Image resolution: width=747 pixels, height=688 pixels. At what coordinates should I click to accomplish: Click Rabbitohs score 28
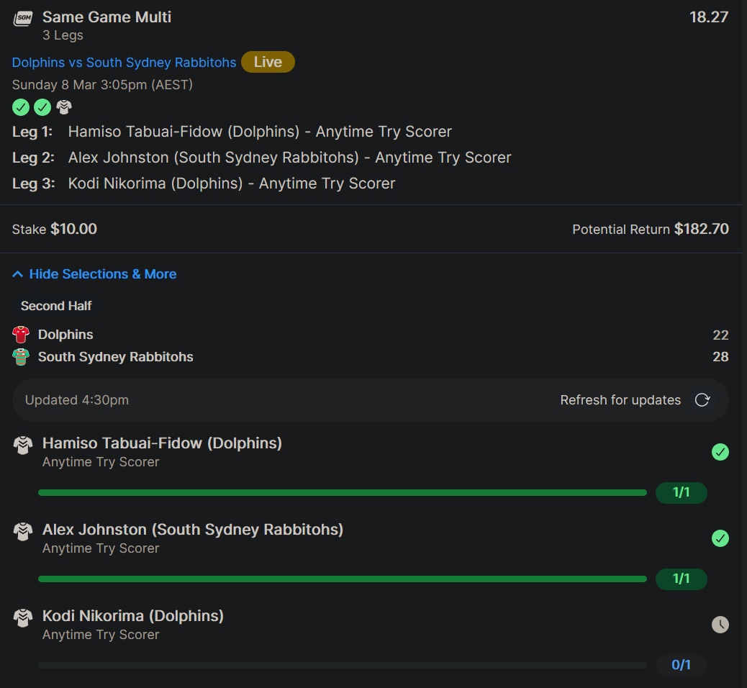point(720,357)
